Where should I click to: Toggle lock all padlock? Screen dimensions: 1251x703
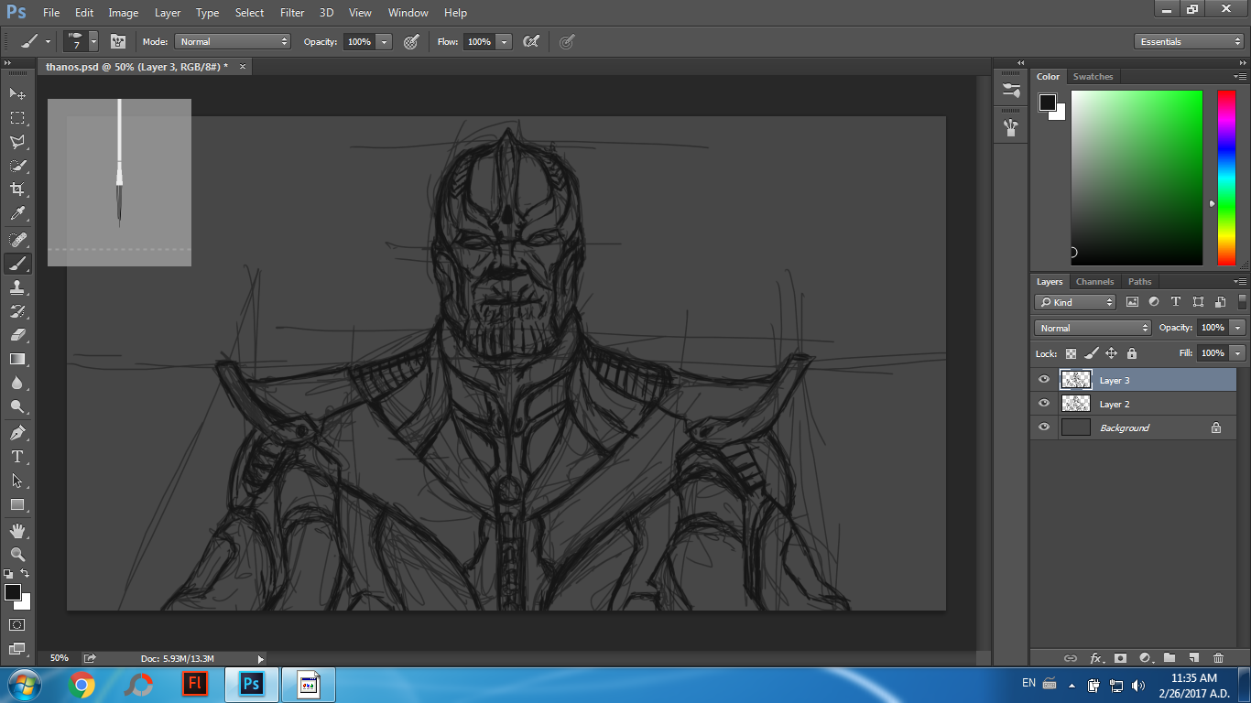click(x=1131, y=353)
